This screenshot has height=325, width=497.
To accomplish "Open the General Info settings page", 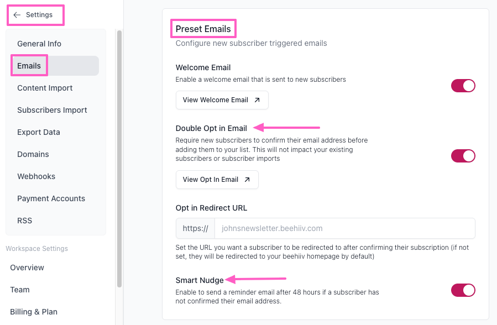I will tap(39, 44).
